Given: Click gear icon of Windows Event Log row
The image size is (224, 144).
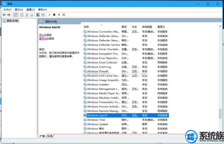Looking at the screenshot, I should [85, 67].
